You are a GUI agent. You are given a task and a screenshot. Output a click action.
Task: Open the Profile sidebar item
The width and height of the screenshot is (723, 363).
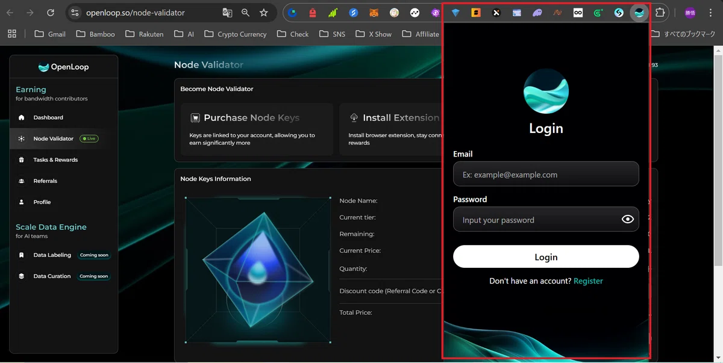pos(64,202)
